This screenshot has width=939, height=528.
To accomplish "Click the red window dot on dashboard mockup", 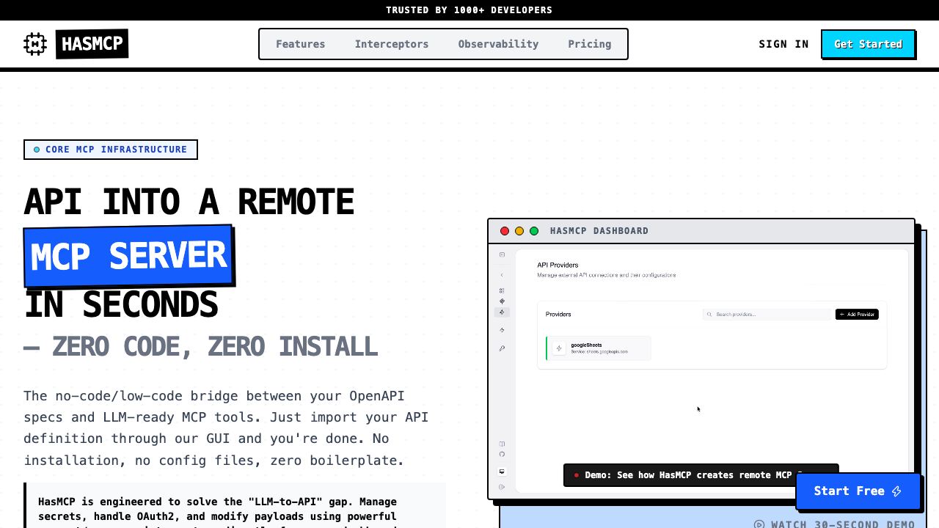I will (x=505, y=231).
